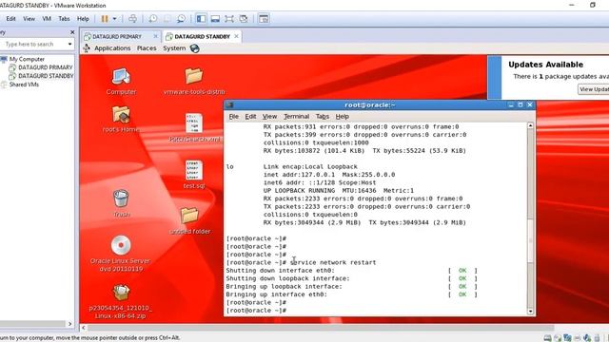Screen dimensions: 609x342
Task: Close the library sidebar panel
Action: pos(72,32)
